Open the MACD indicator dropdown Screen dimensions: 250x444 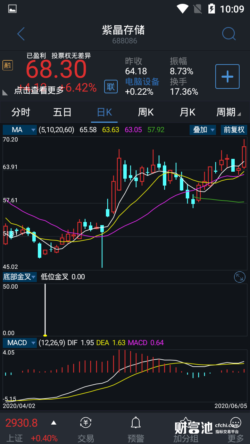coord(20,343)
